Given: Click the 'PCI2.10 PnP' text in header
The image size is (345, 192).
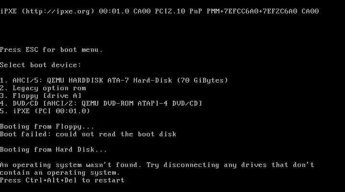Looking at the screenshot, I should point(178,11).
